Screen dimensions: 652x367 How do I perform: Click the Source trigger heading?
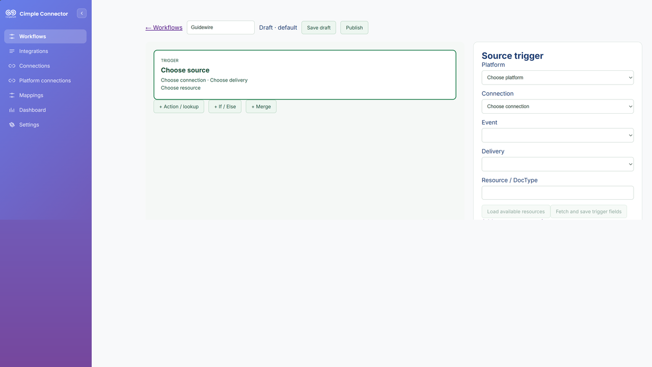pos(512,56)
